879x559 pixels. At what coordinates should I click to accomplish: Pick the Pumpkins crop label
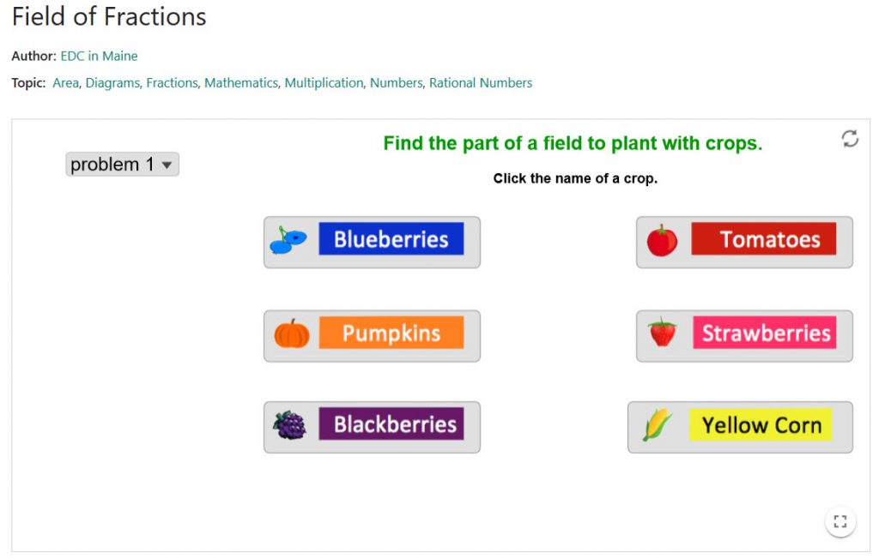click(x=391, y=334)
